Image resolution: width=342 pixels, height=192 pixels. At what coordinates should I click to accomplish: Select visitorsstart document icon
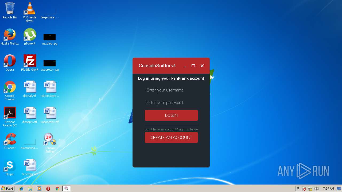[x=50, y=89]
